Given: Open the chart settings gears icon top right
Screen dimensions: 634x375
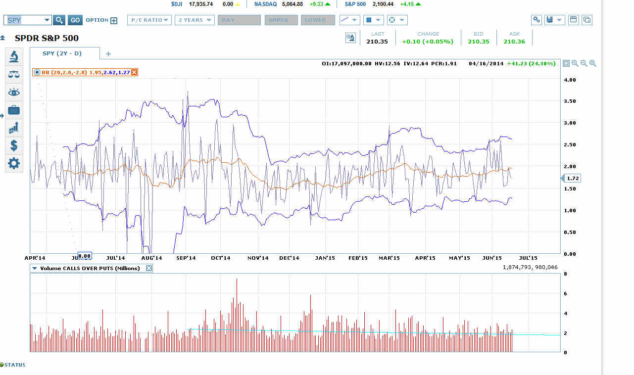Looking at the screenshot, I should coord(536,20).
